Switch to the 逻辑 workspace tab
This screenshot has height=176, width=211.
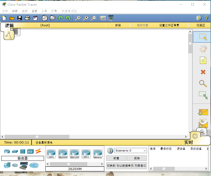pyautogui.click(x=9, y=26)
